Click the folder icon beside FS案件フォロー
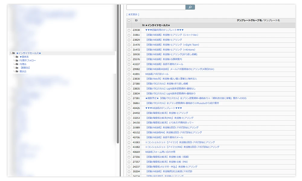 (17, 60)
